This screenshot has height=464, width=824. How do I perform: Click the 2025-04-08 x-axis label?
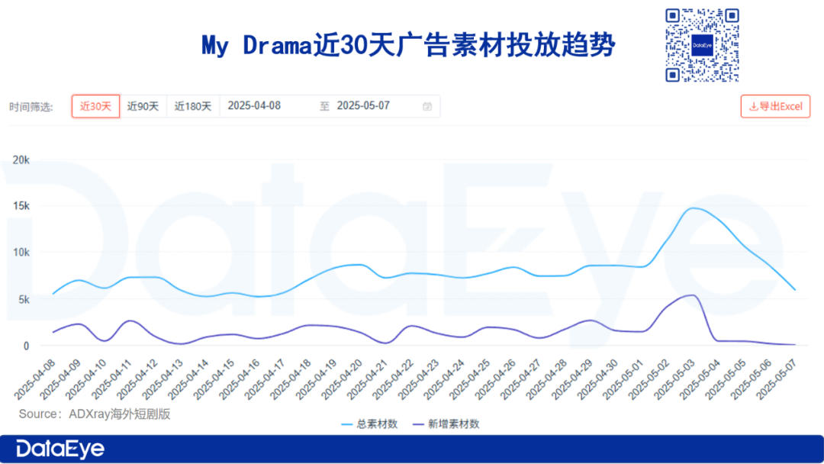click(34, 379)
